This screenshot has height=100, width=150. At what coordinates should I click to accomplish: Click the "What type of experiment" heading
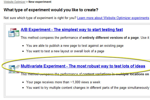click(x=51, y=10)
